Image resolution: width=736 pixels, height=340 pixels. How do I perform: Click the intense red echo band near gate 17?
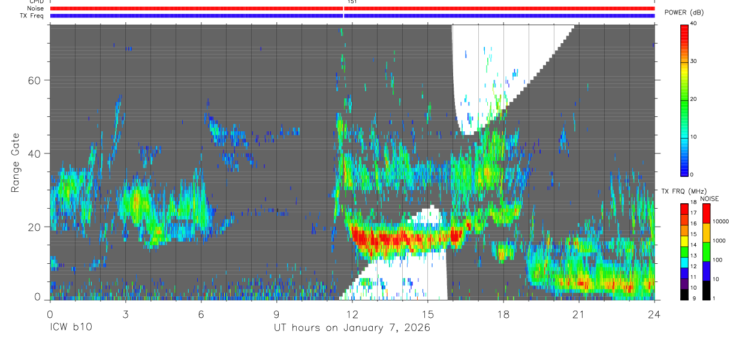tap(408, 238)
